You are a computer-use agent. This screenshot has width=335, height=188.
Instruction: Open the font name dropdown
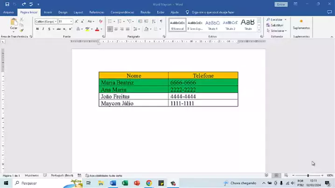[56, 21]
